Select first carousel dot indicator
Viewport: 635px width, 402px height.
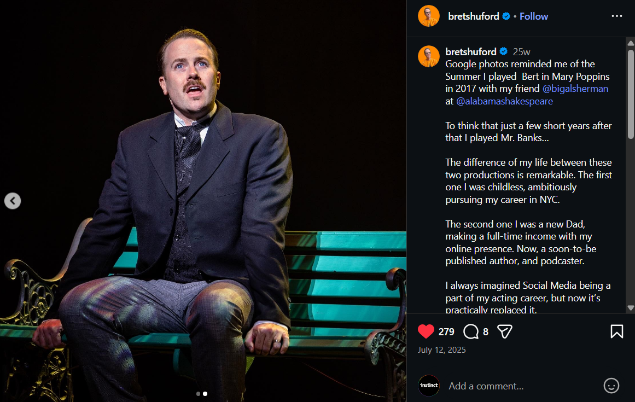198,393
